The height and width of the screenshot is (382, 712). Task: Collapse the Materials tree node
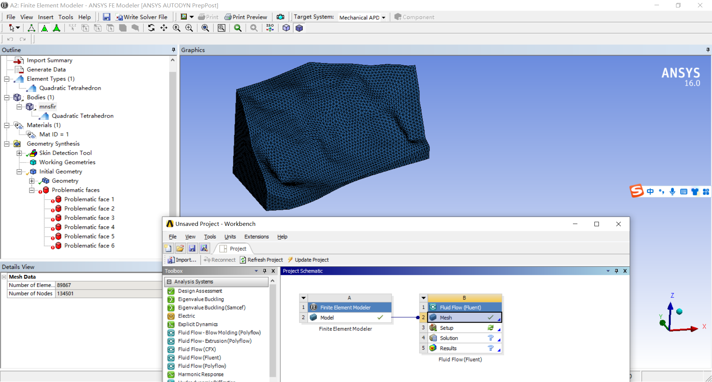pyautogui.click(x=7, y=125)
